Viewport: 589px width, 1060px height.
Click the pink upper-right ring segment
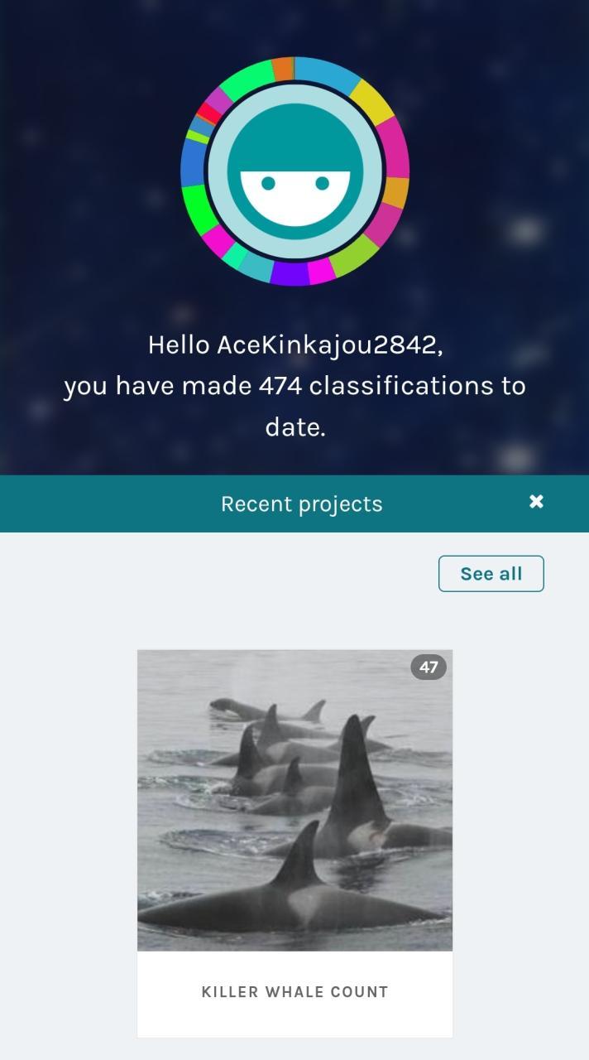(x=395, y=147)
